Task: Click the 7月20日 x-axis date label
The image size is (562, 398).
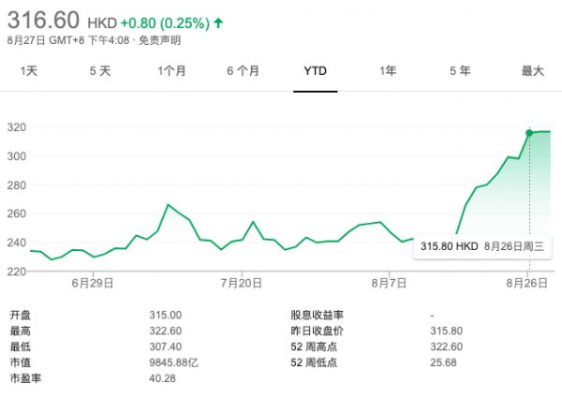Action: [242, 282]
